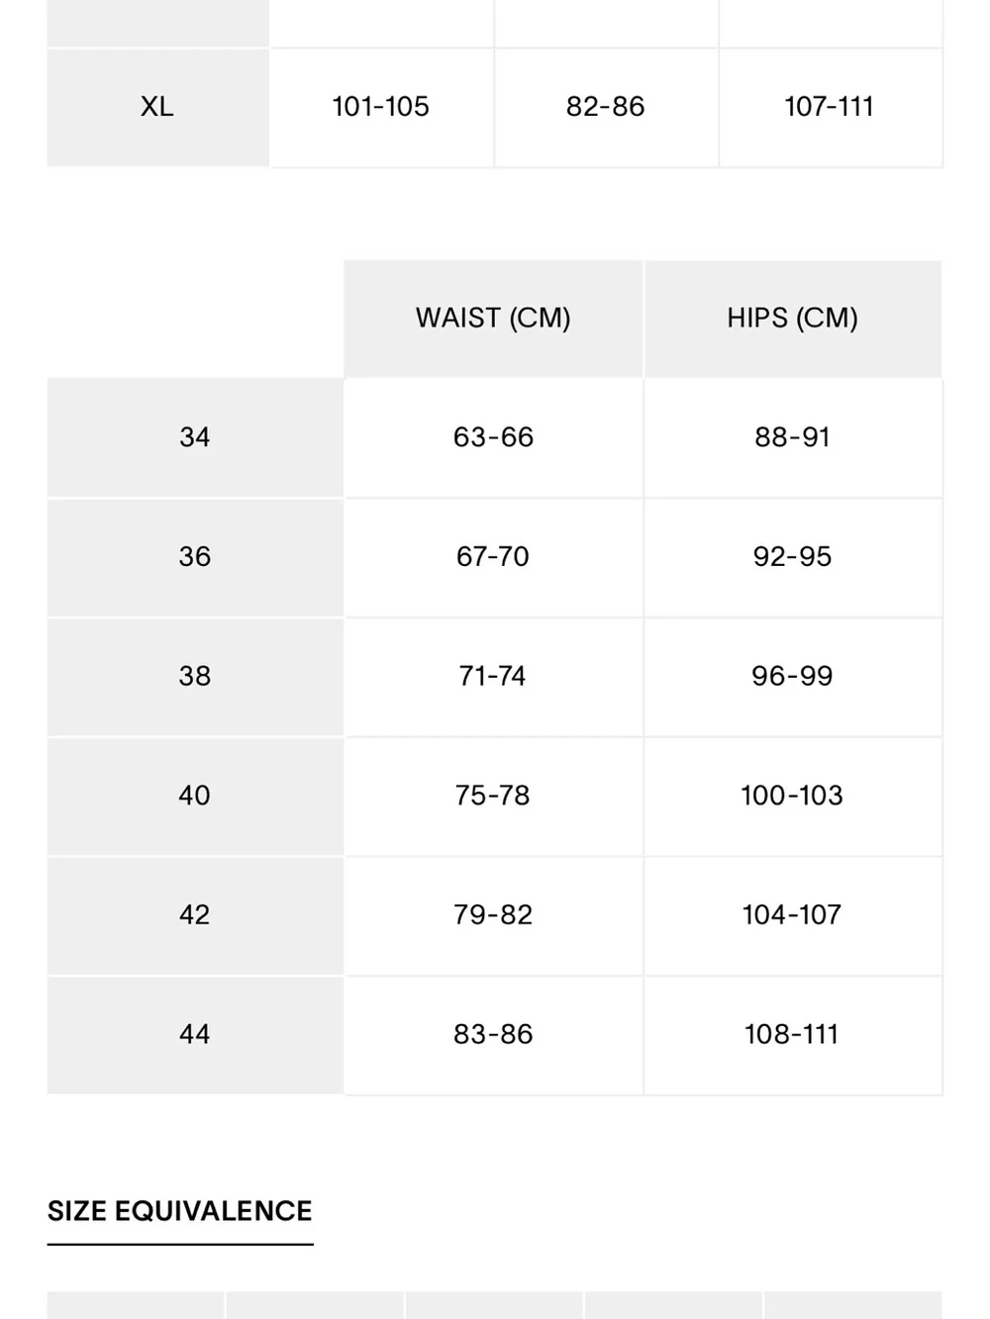The height and width of the screenshot is (1319, 990).
Task: Click the 108-111 hips cell
Action: coord(792,1035)
